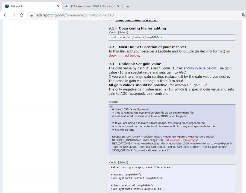
Task: Click the PiAware tab airplane favicon
Action: point(67,6)
